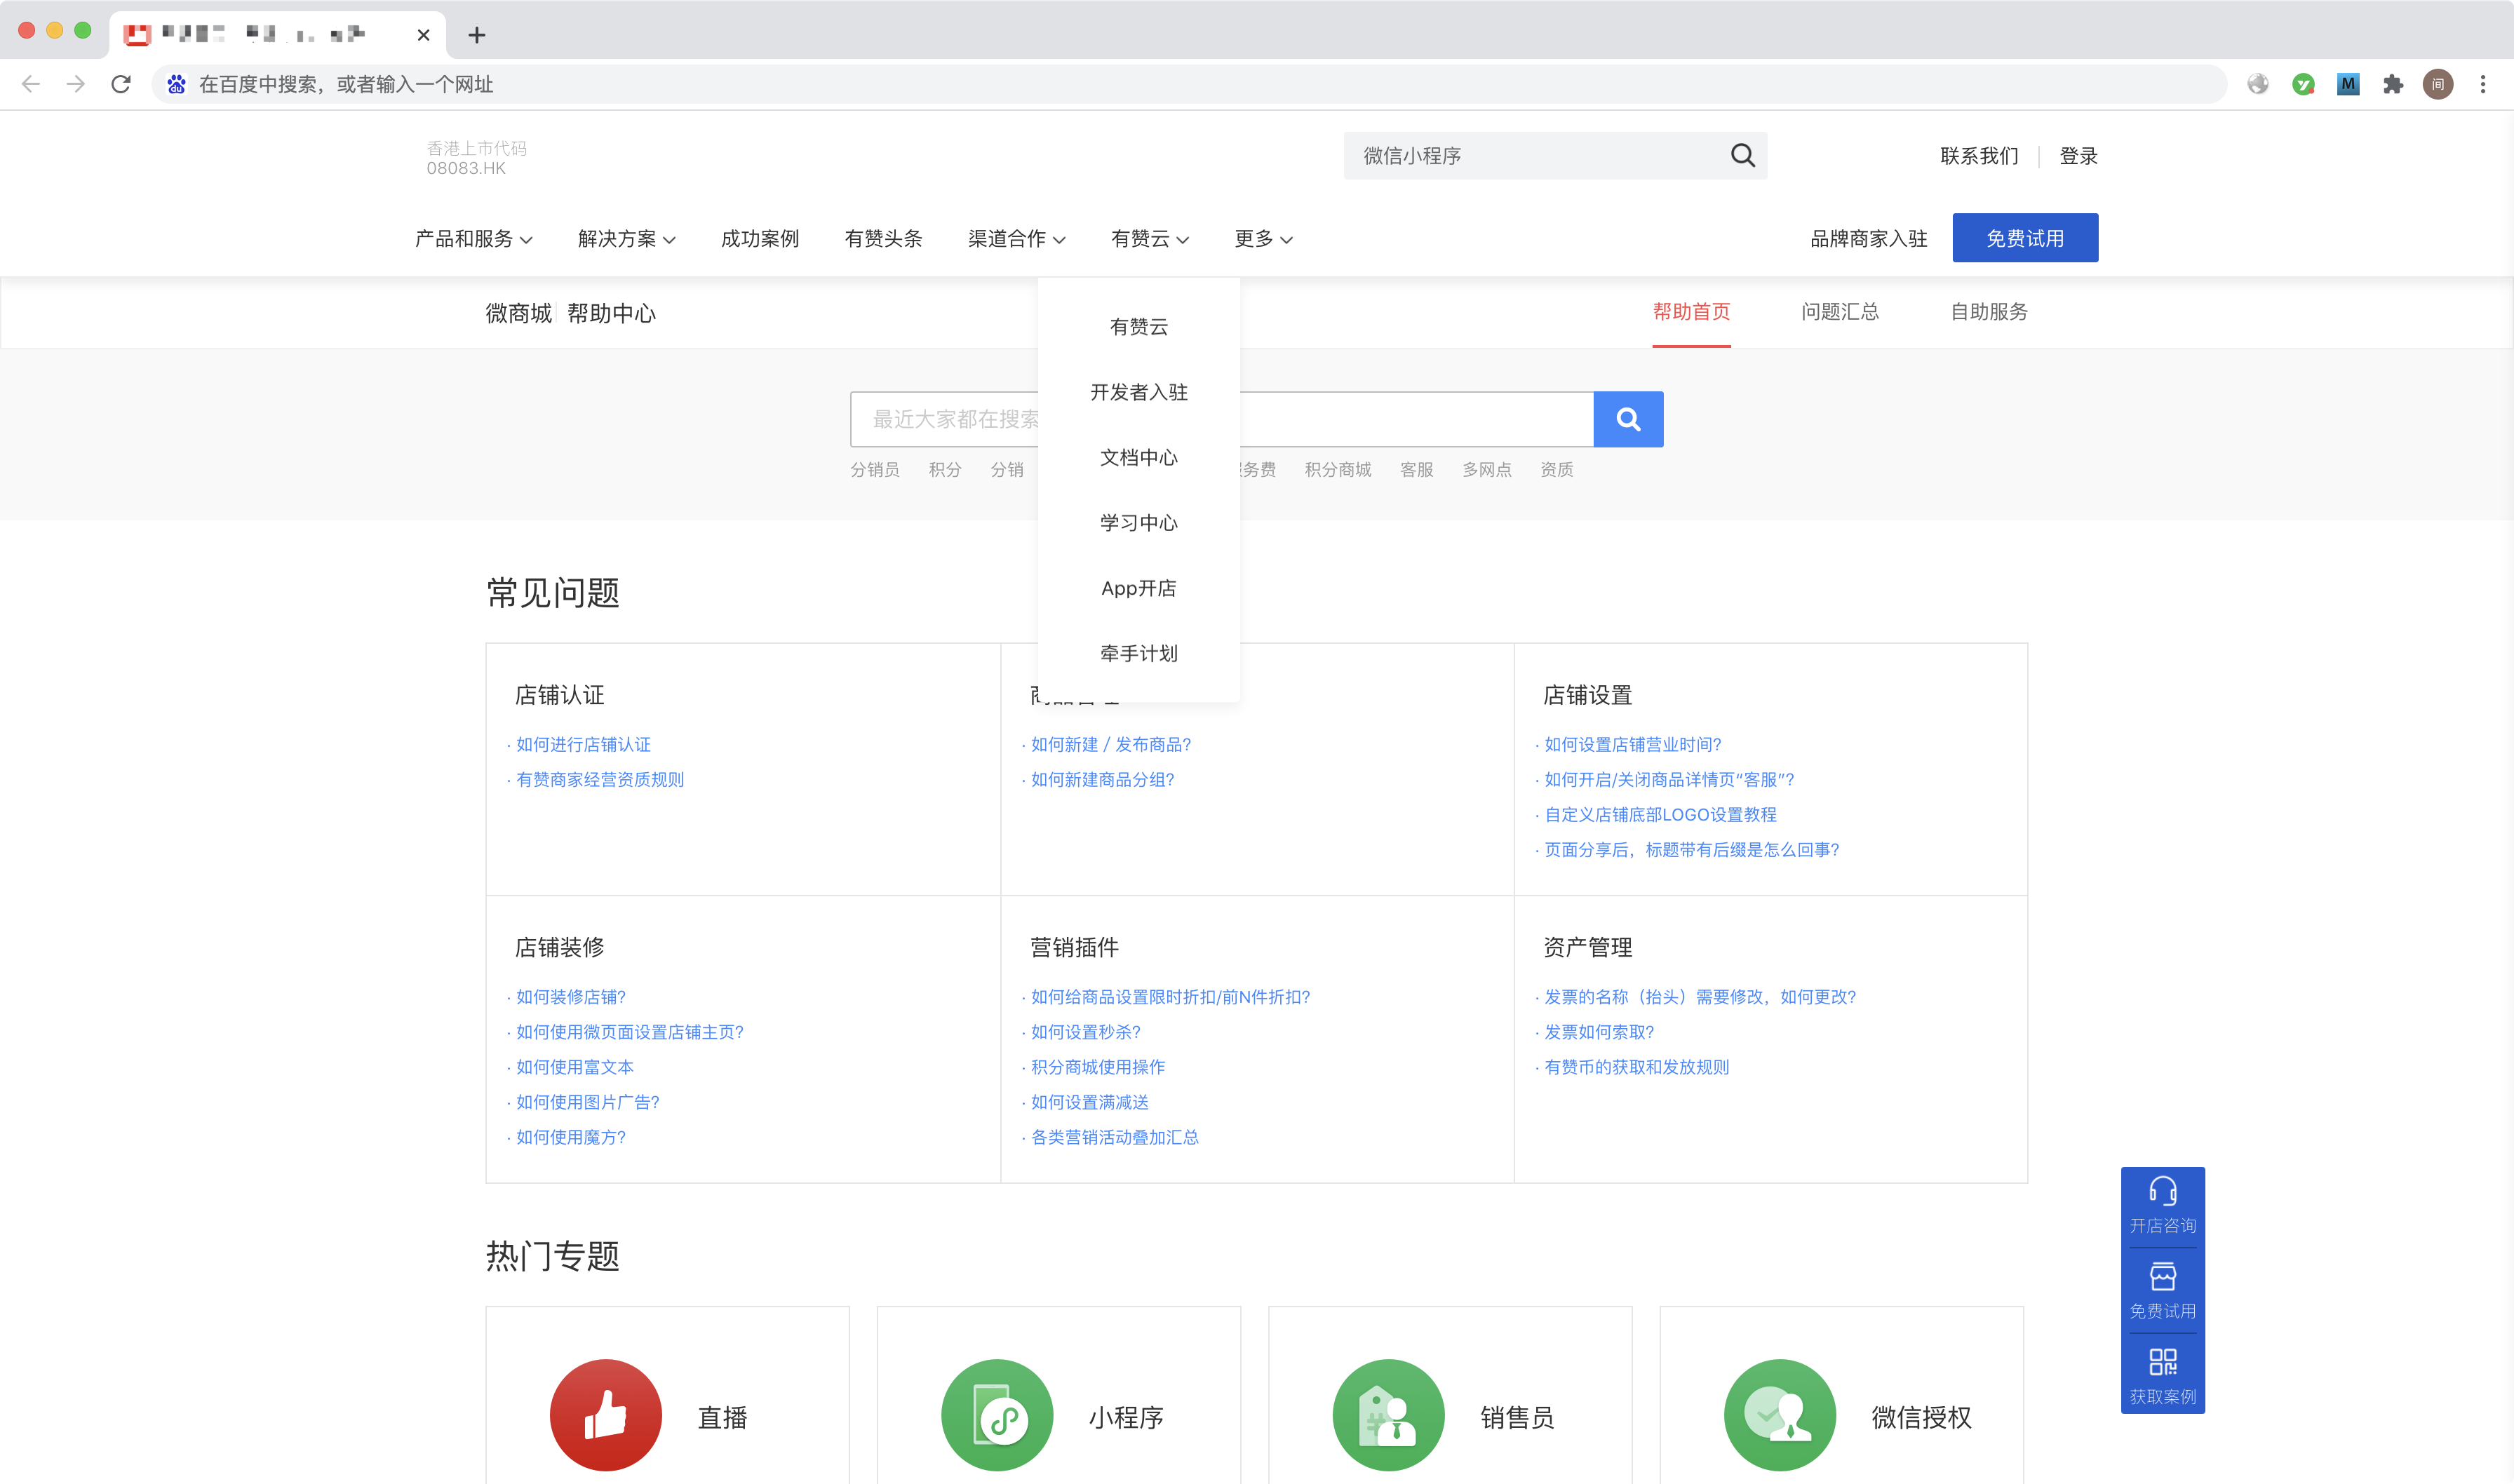
Task: Expand the 更多 dropdown
Action: point(1264,238)
